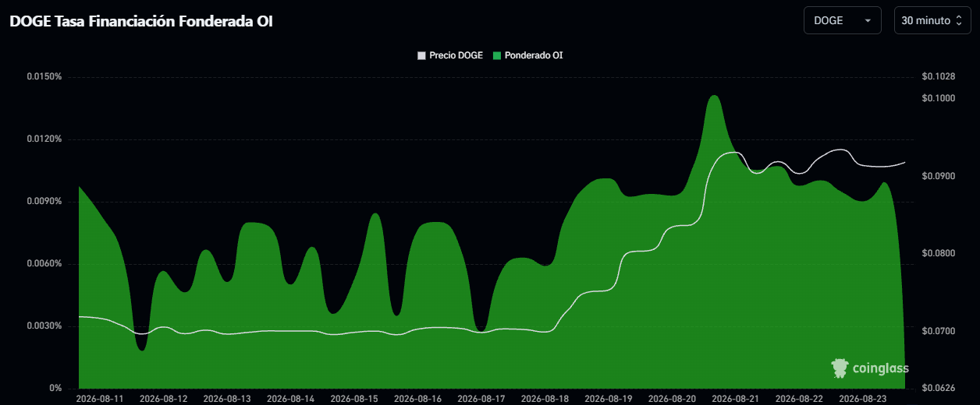Open the DOGE coin dropdown

842,20
